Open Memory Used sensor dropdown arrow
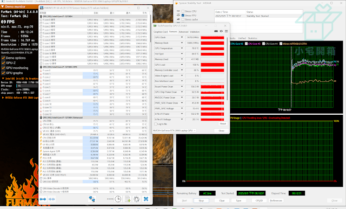This screenshot has width=346, height=209. point(182,59)
